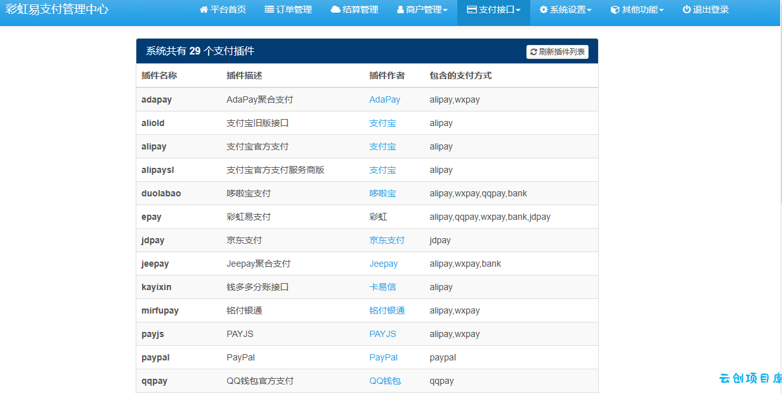Expand the 系统设置 dropdown menu
The height and width of the screenshot is (394, 782).
565,10
